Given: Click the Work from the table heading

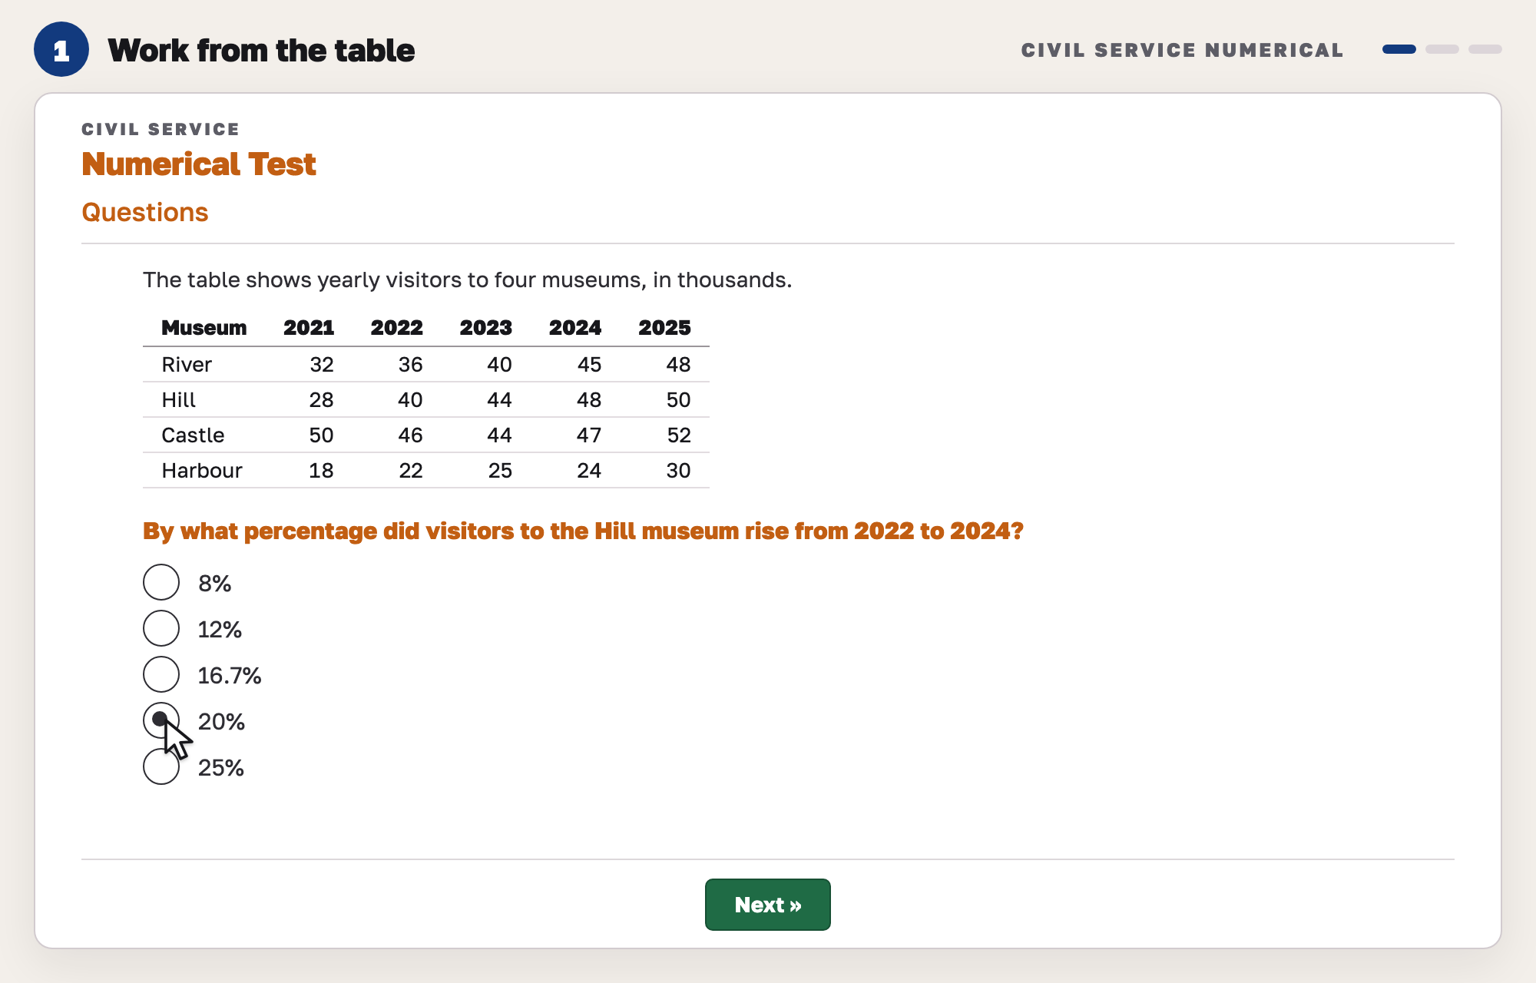Looking at the screenshot, I should pyautogui.click(x=261, y=50).
